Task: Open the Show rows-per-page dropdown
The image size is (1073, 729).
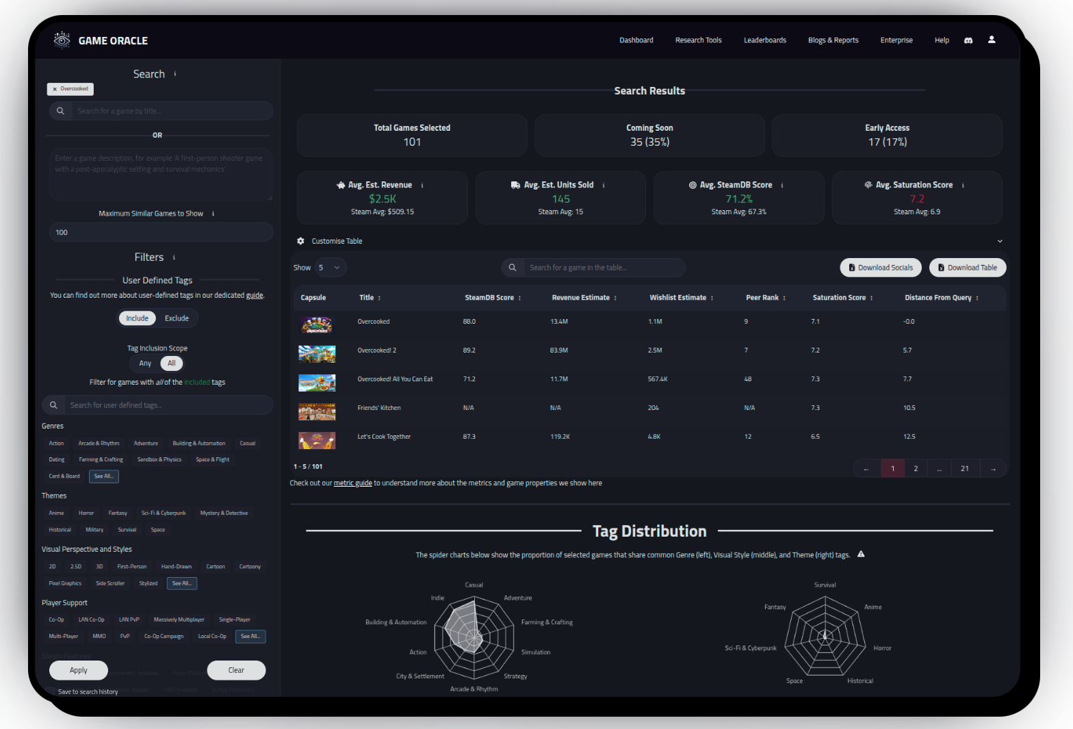Action: pyautogui.click(x=329, y=268)
